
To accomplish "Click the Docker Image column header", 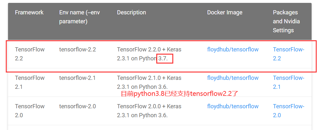I will click(225, 12).
